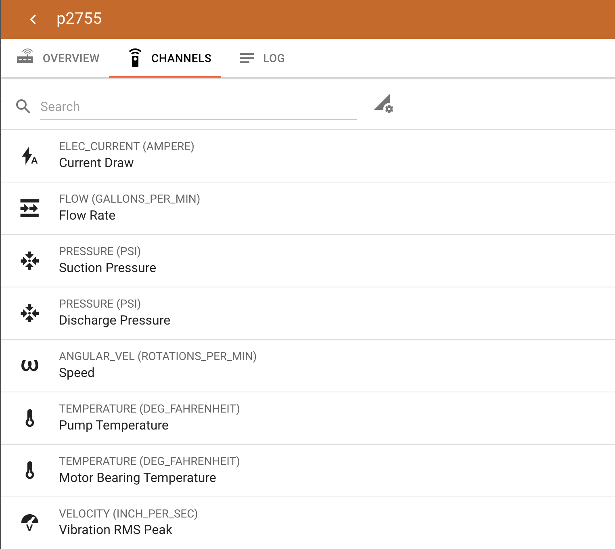The height and width of the screenshot is (549, 615).
Task: Click the Discharge Pressure compress icon
Action: [x=29, y=313]
